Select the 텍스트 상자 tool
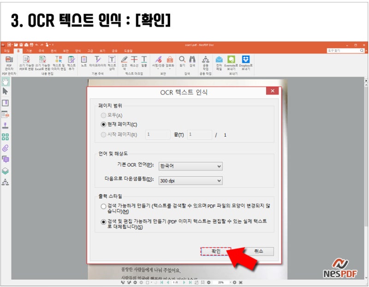This screenshot has width=369, height=287. coord(112,63)
